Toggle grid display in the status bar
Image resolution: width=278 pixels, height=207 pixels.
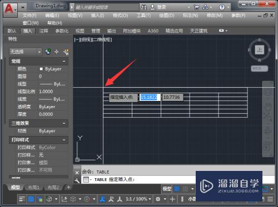[x=177, y=189]
